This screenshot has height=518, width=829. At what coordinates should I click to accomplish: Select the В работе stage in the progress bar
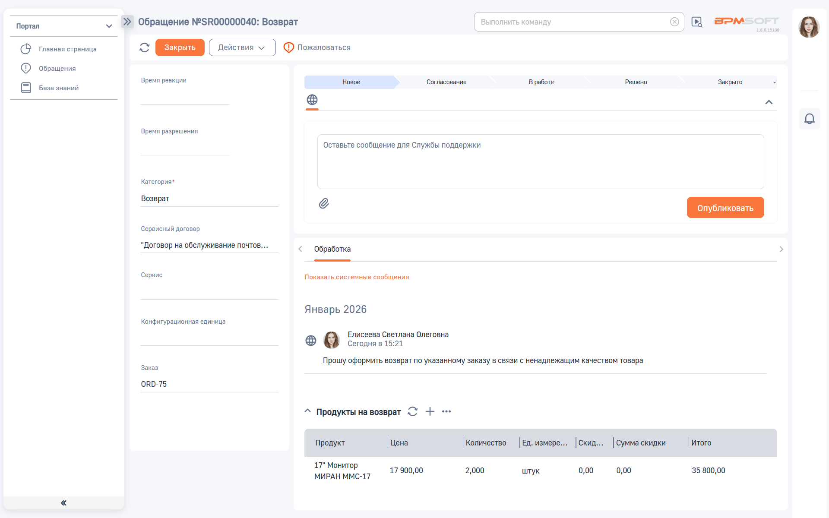pyautogui.click(x=541, y=82)
